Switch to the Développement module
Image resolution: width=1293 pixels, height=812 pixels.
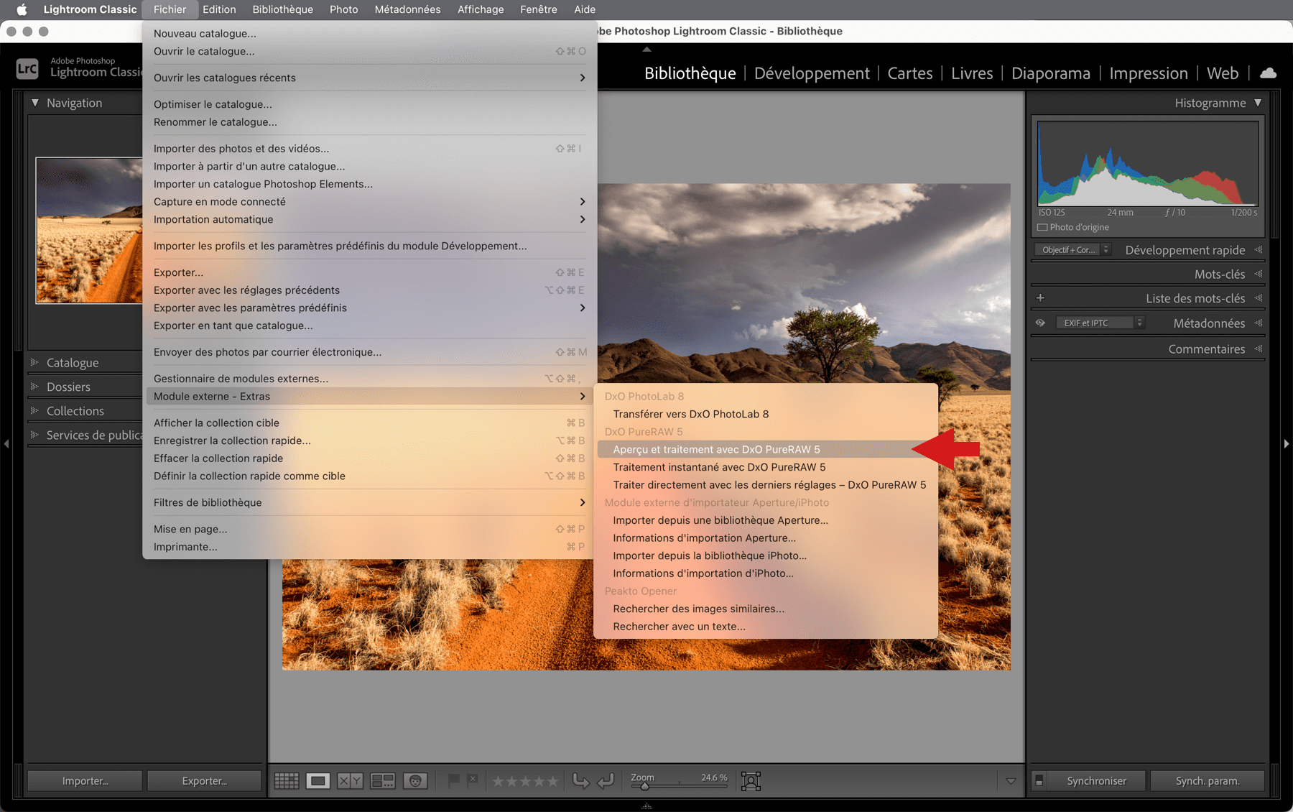pyautogui.click(x=812, y=73)
